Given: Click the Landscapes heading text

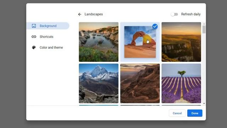Looking at the screenshot, I should [94, 14].
